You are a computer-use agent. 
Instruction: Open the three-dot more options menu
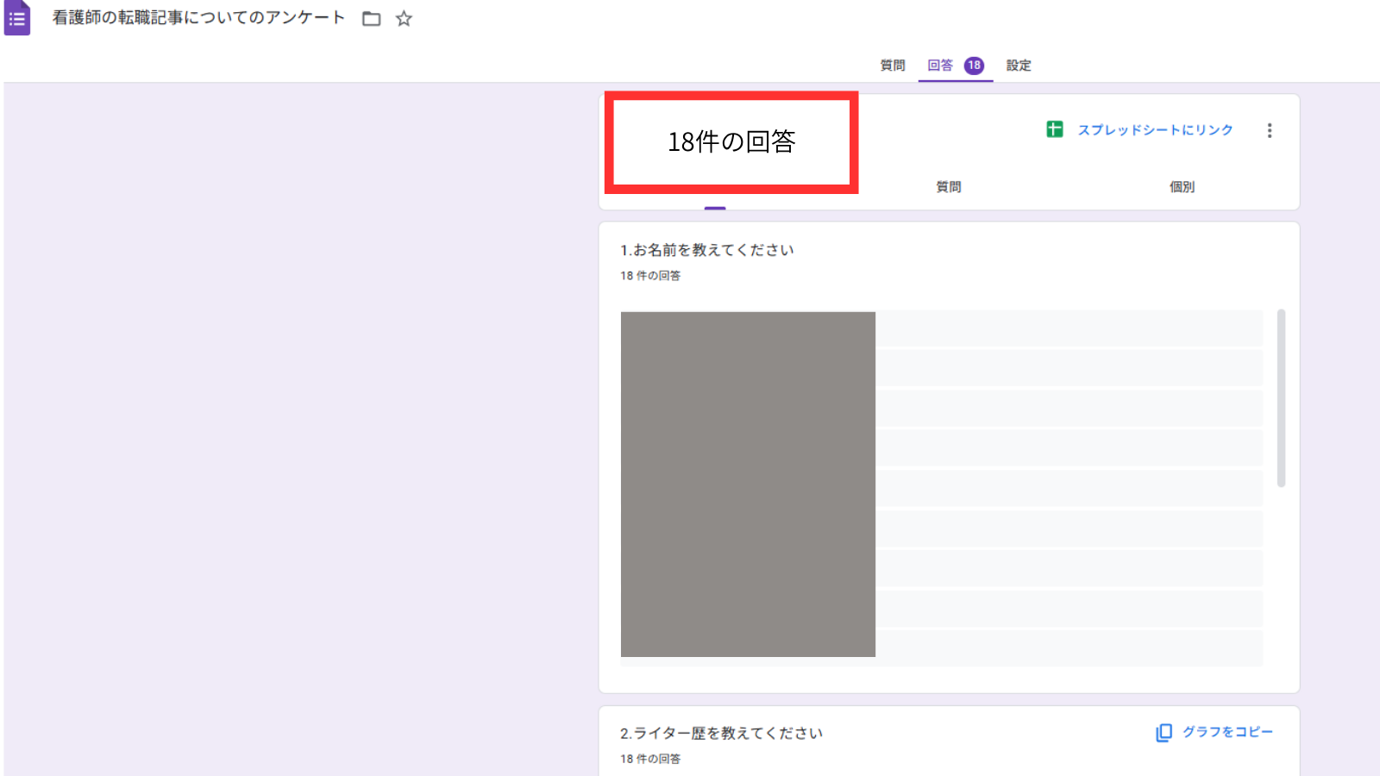point(1269,130)
